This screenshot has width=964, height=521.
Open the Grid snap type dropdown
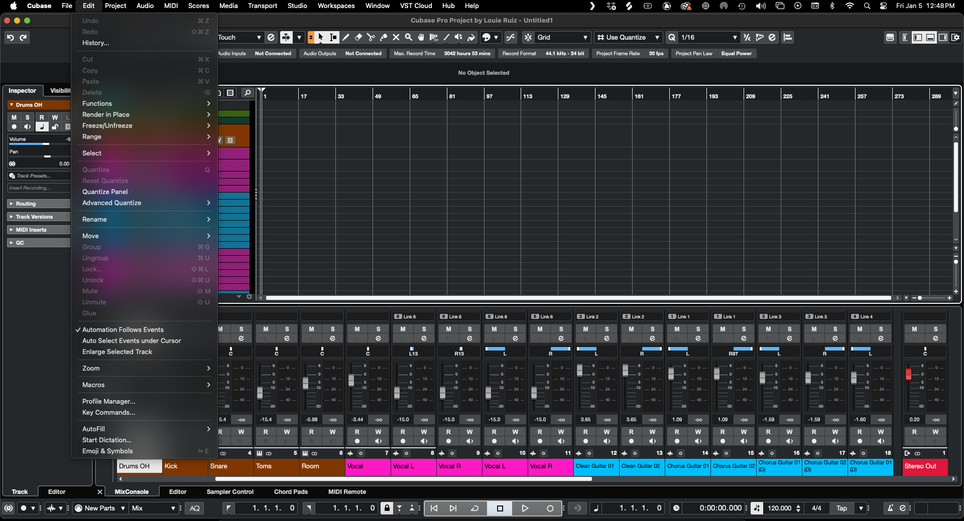(x=562, y=38)
